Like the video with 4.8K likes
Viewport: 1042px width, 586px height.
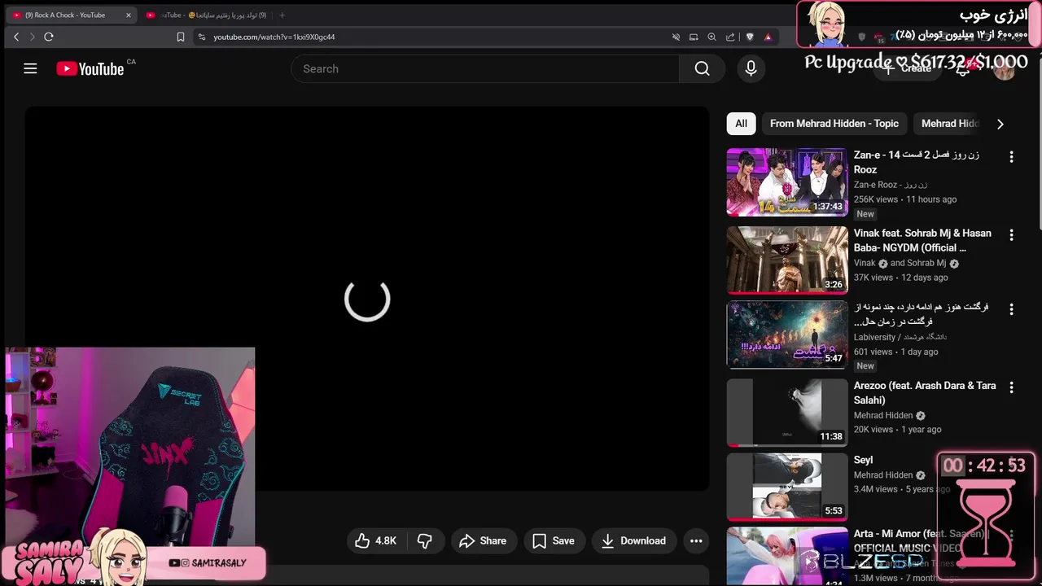click(375, 540)
